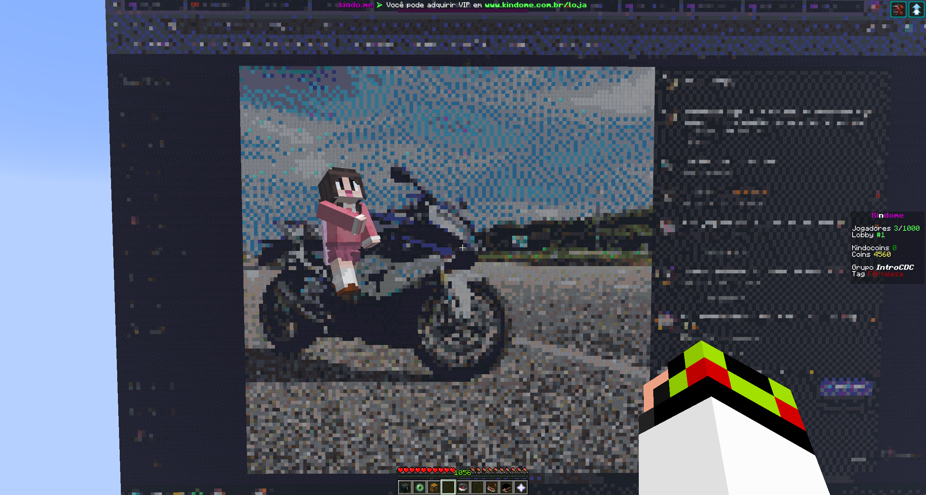Click the Kindome scoreboard title

pyautogui.click(x=887, y=216)
